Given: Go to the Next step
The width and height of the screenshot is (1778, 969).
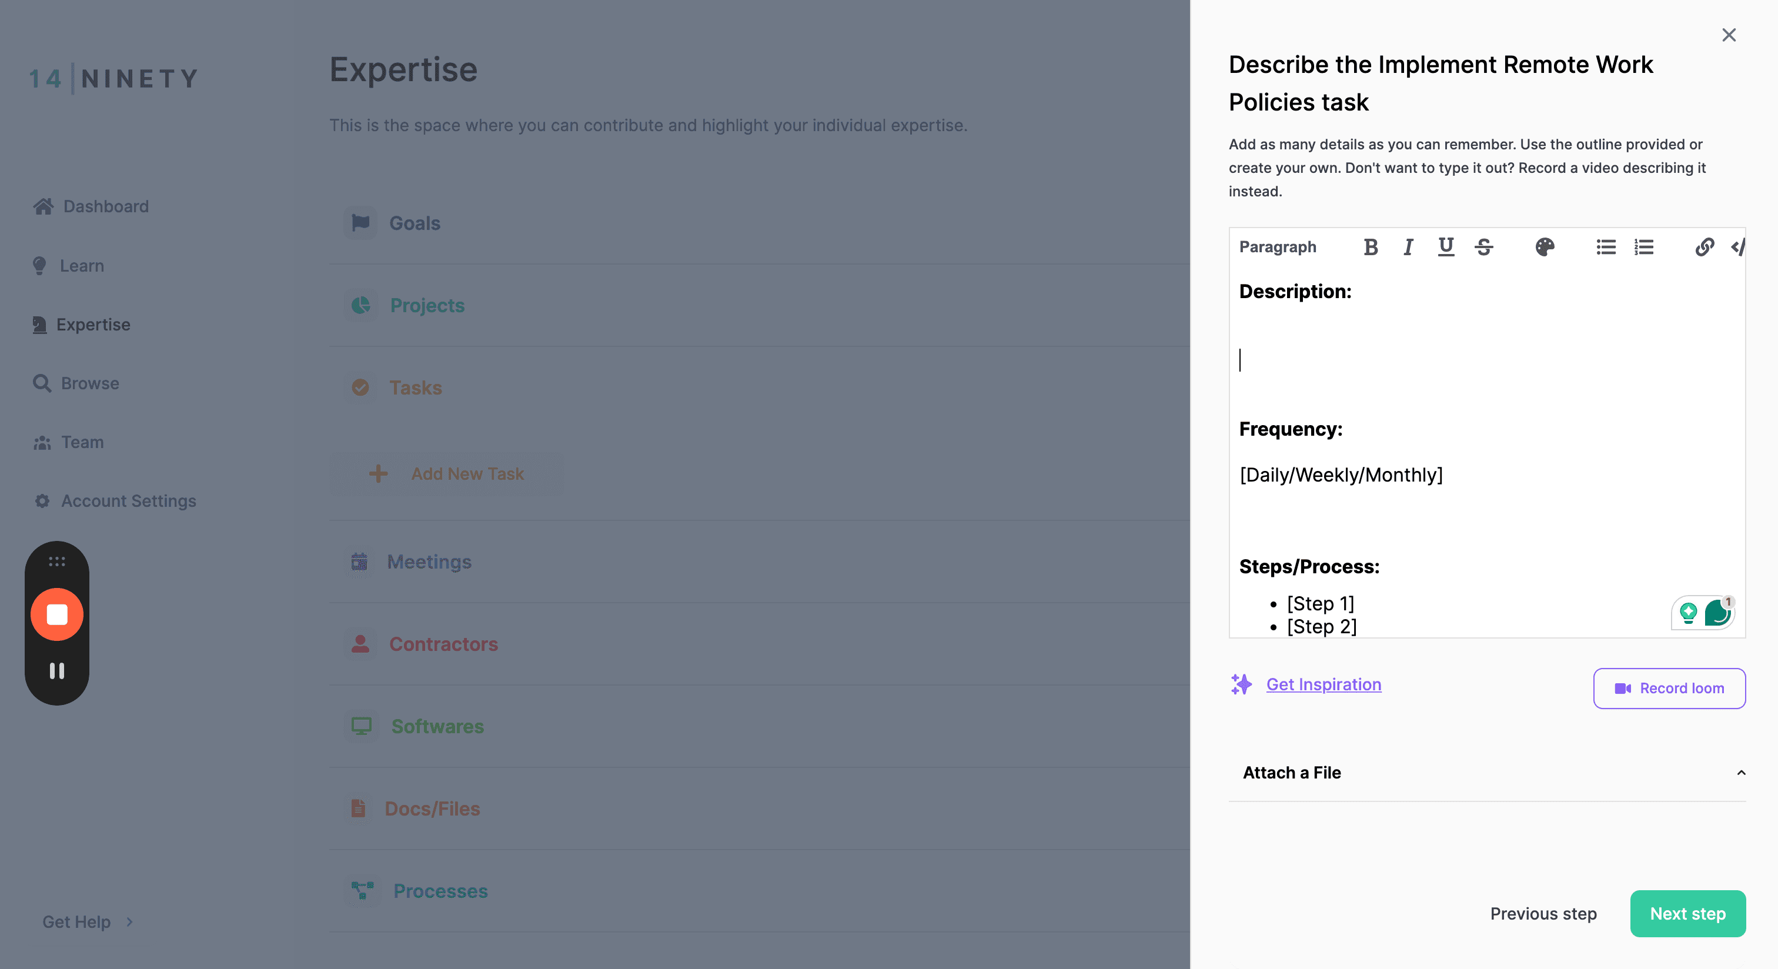Looking at the screenshot, I should (x=1687, y=913).
